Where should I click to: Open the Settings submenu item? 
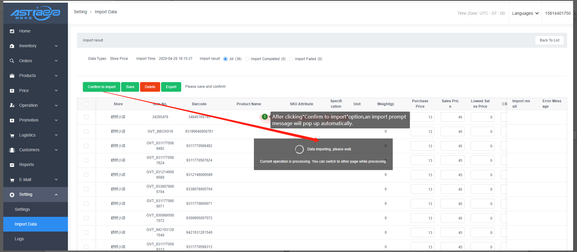pos(22,209)
